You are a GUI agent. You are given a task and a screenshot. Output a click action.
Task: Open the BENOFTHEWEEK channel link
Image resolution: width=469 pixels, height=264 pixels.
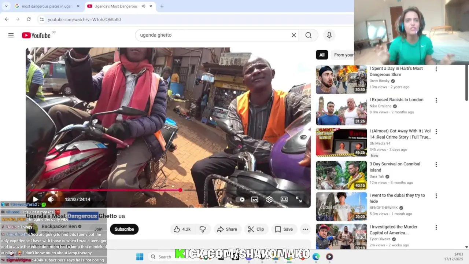point(384,208)
